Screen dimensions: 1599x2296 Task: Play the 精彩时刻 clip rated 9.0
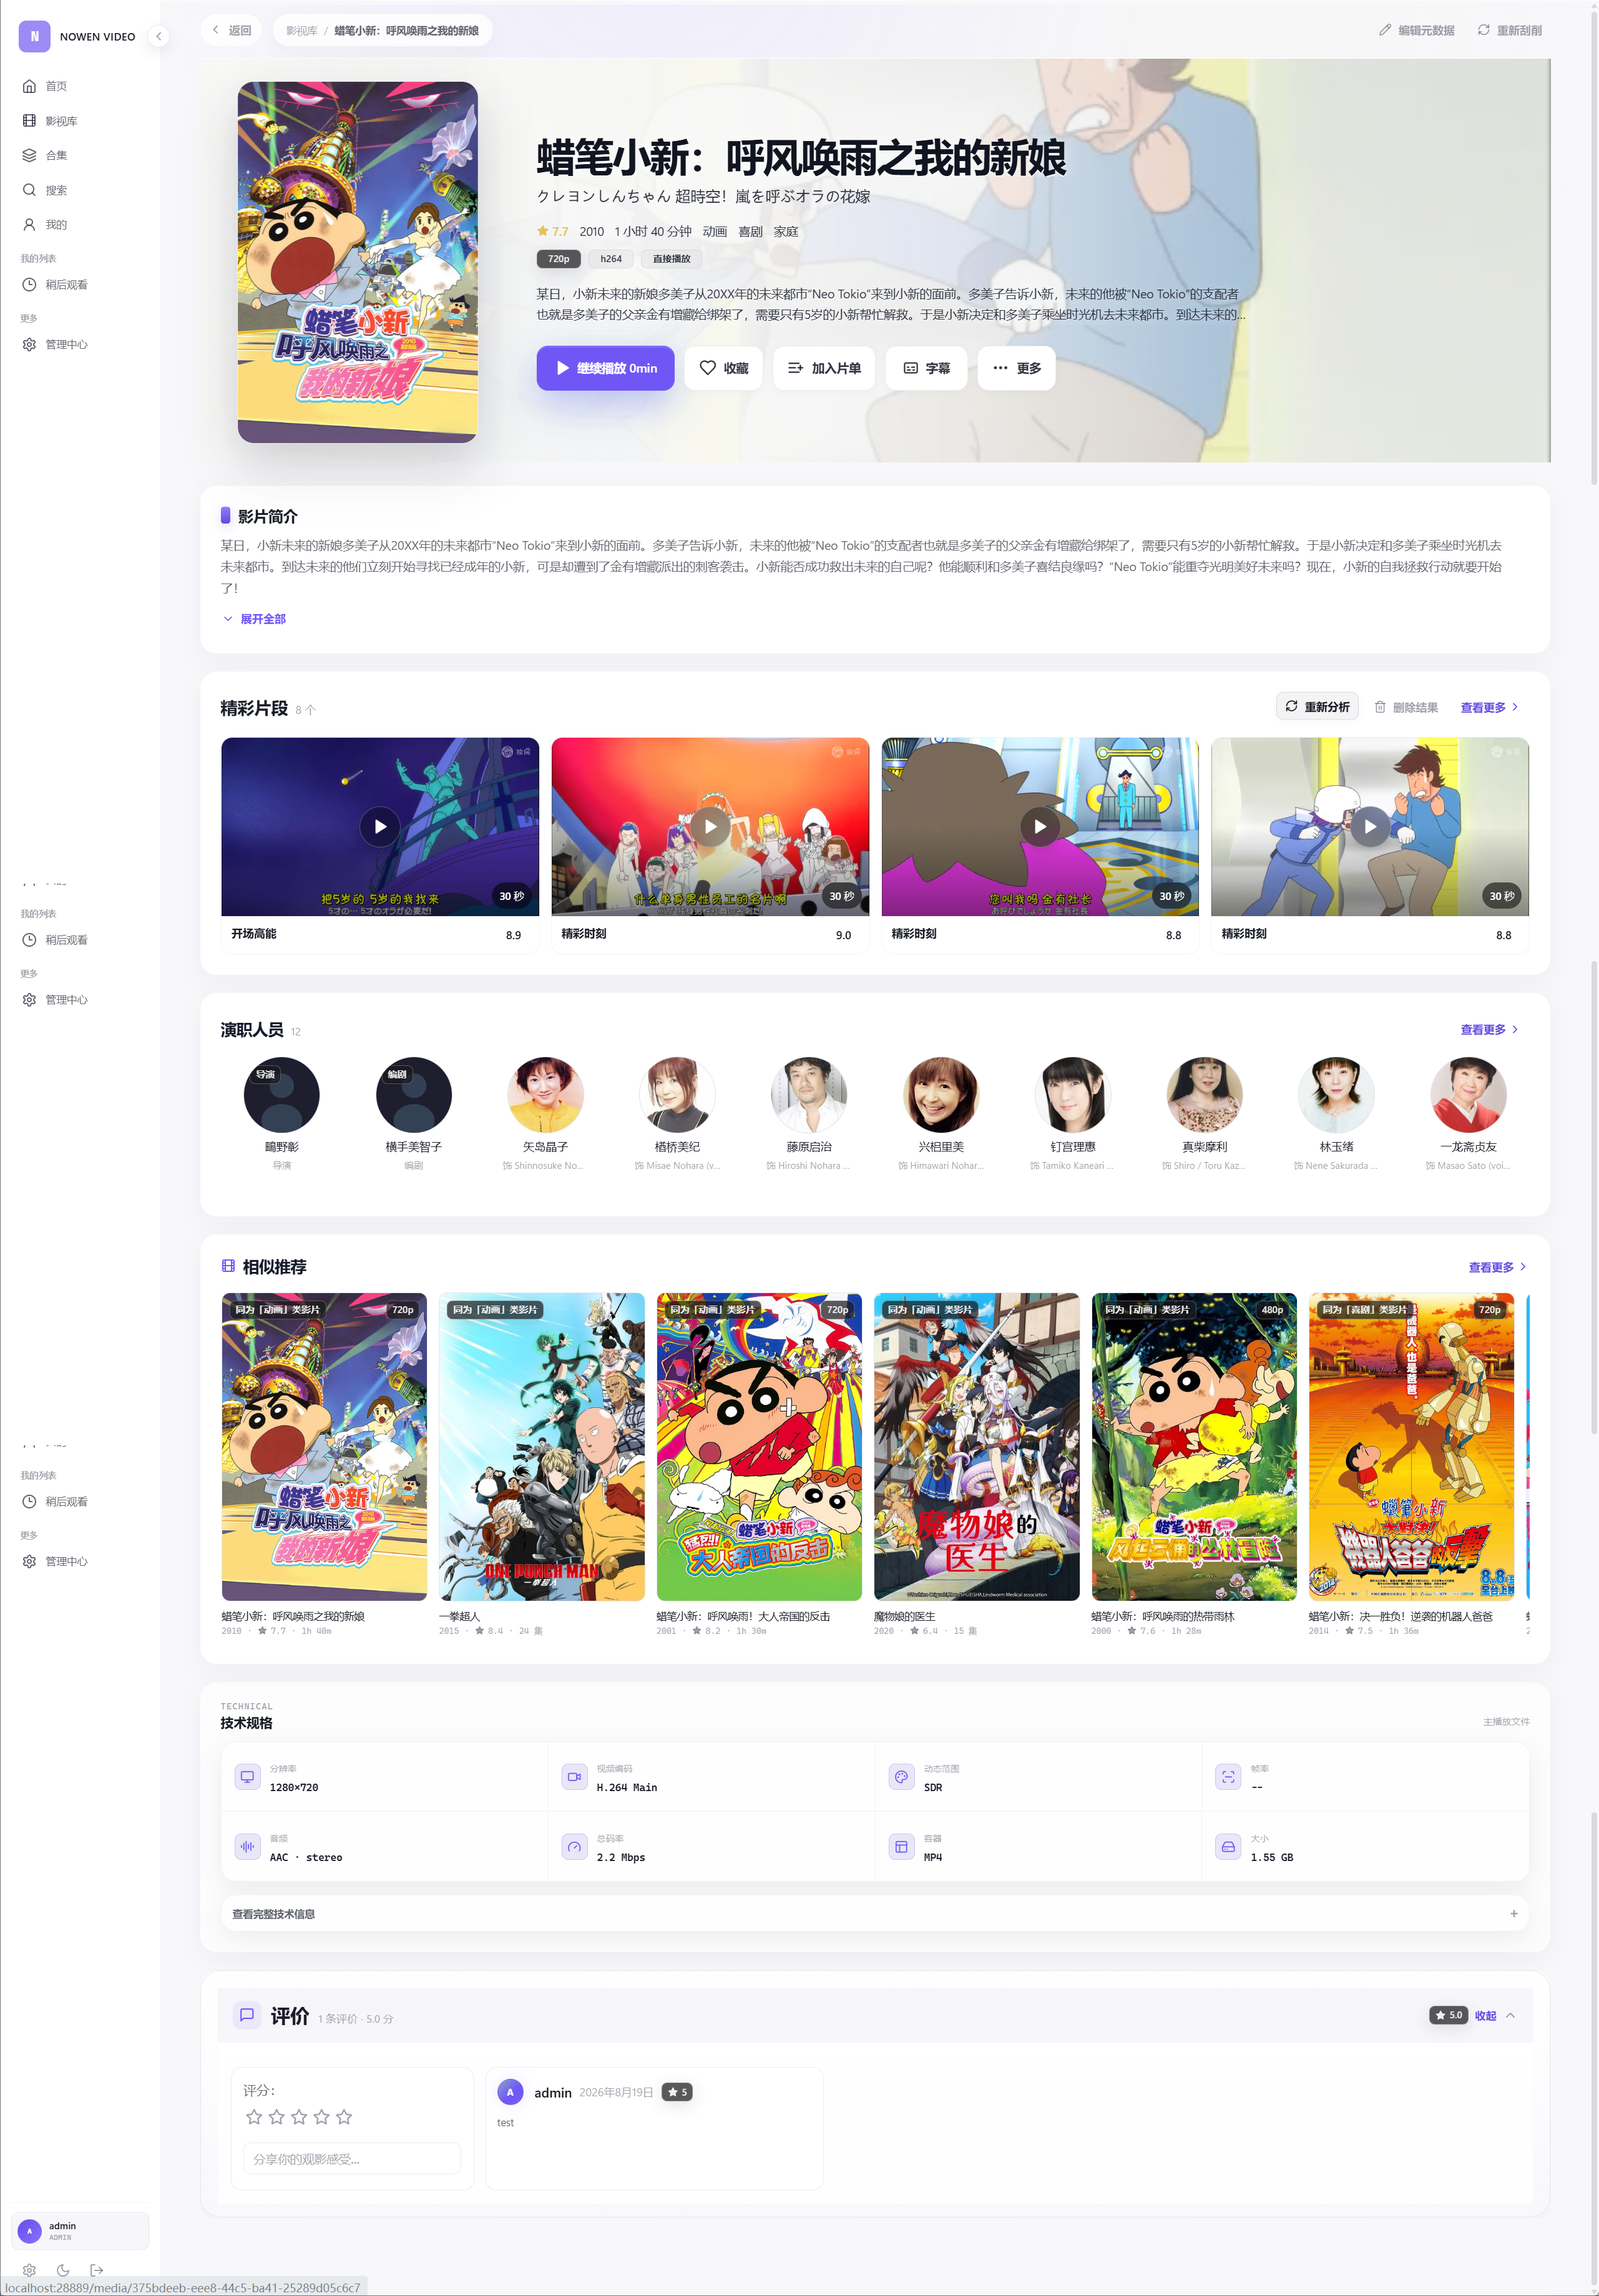(710, 827)
